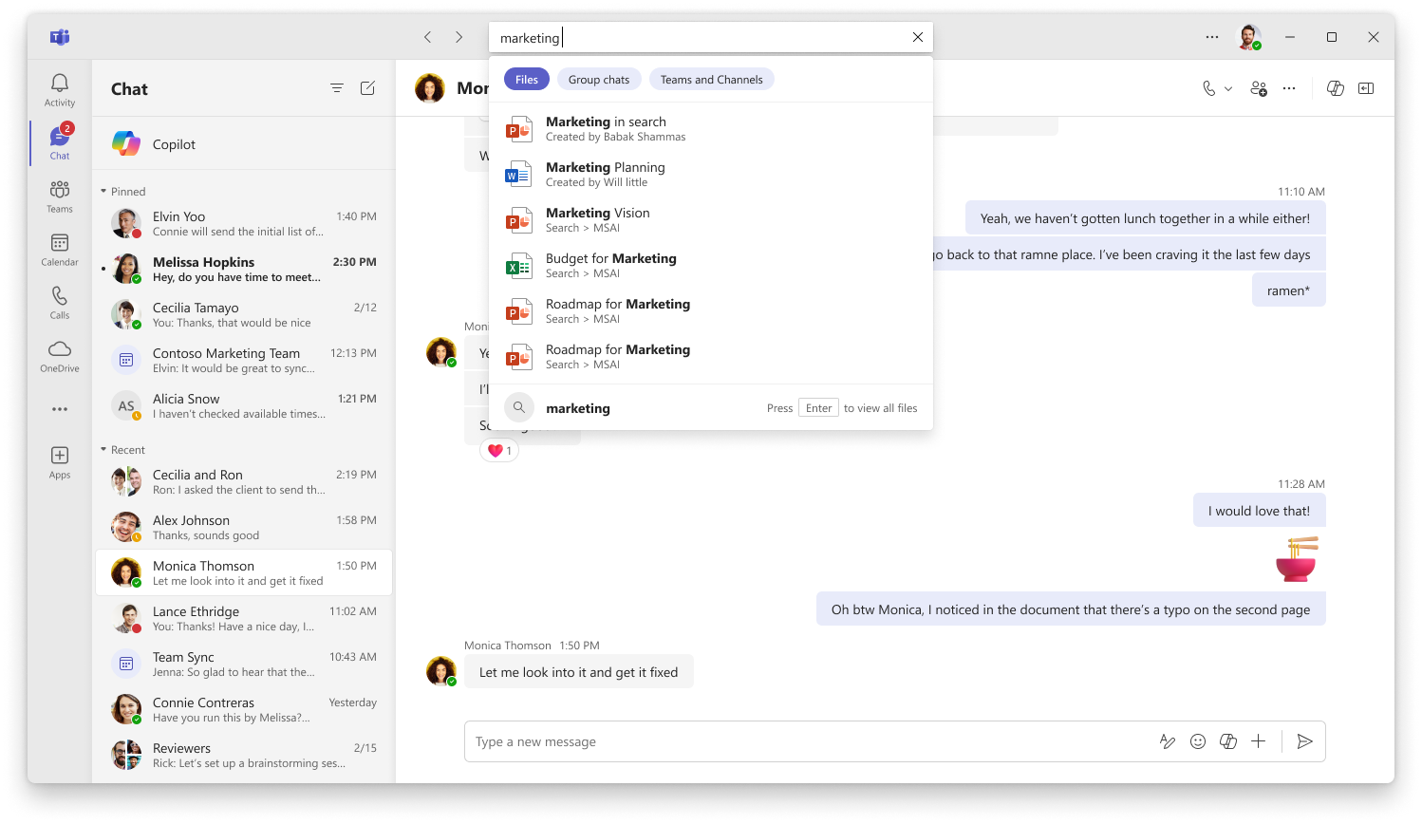
Task: Open the emoji picker in the compose box
Action: 1198,740
